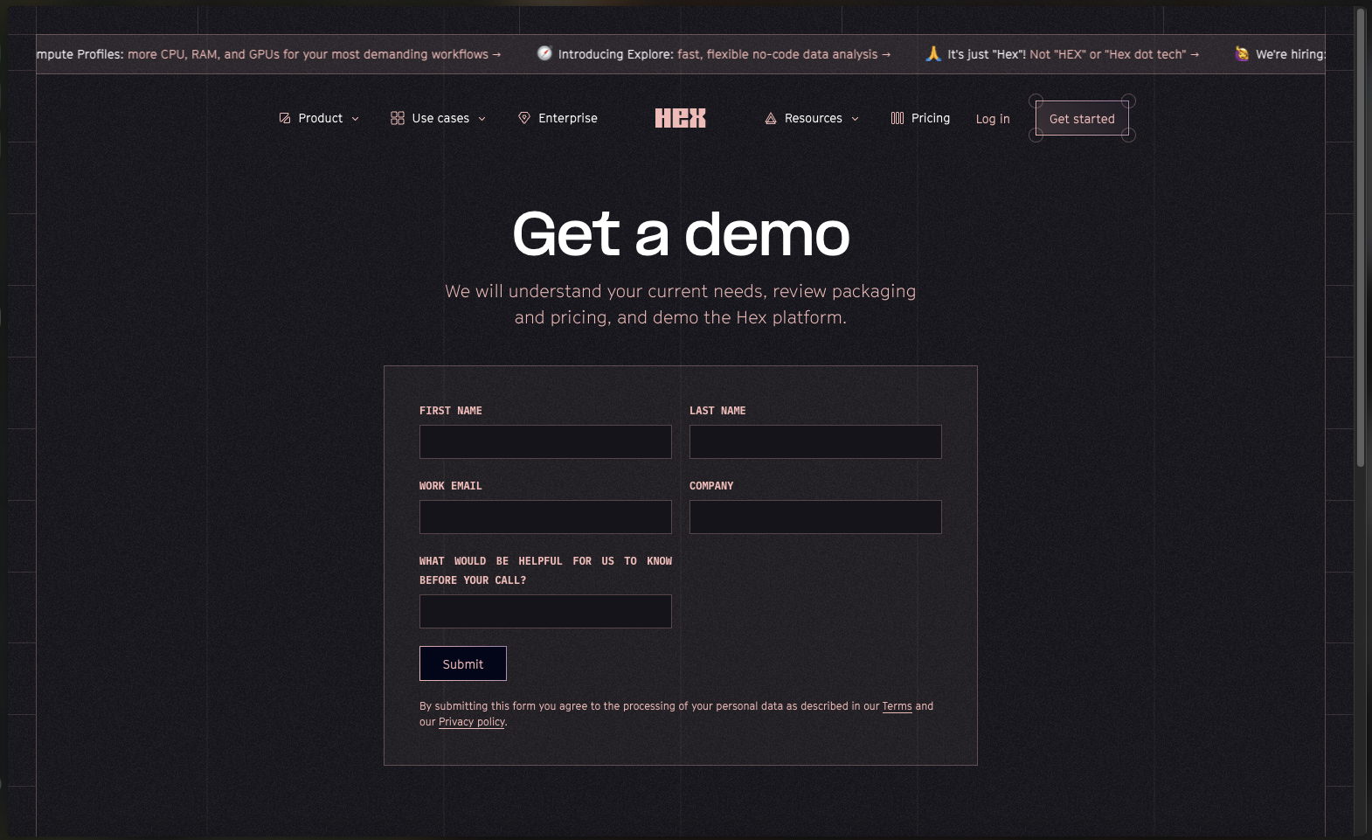Viewport: 1372px width, 840px height.
Task: Open the Privacy policy link
Action: (x=472, y=722)
